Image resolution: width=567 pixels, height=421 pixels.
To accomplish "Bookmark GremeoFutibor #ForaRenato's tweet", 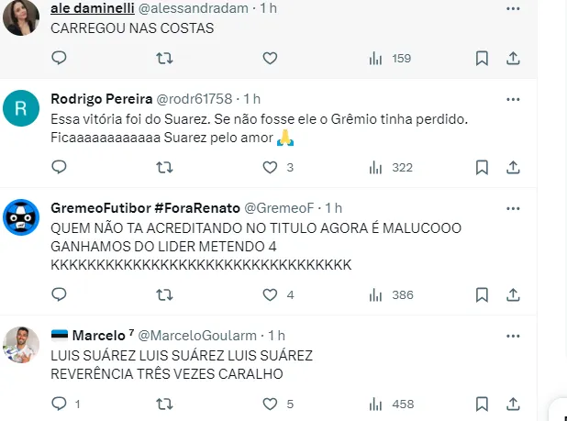I will pyautogui.click(x=482, y=295).
